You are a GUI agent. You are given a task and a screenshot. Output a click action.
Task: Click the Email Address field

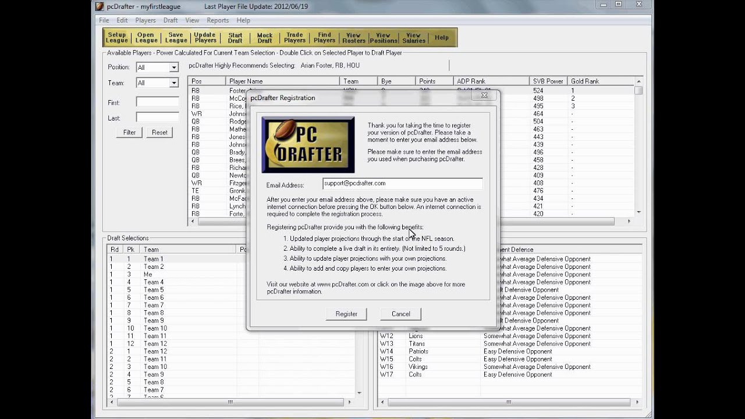(x=403, y=184)
